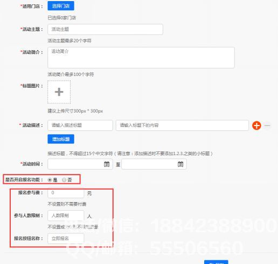
Task: Click the activity end time field
Action: click(x=154, y=164)
